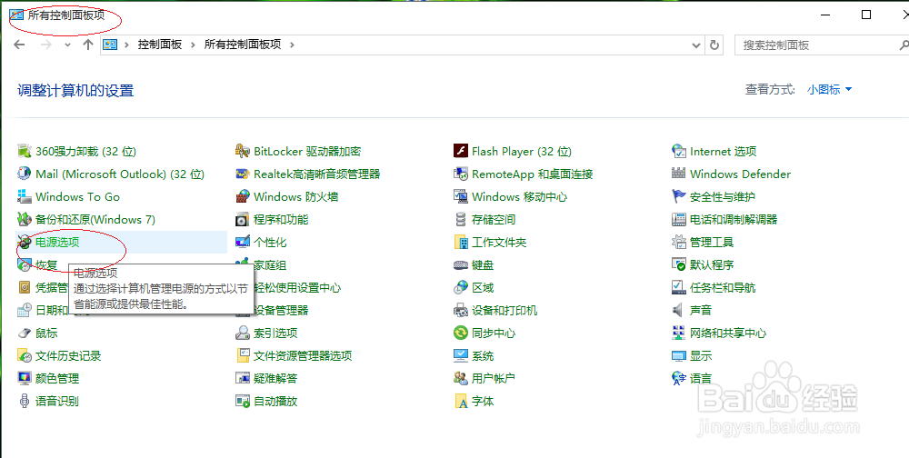Click the 备份和还原(Windows 7) icon

[24, 219]
